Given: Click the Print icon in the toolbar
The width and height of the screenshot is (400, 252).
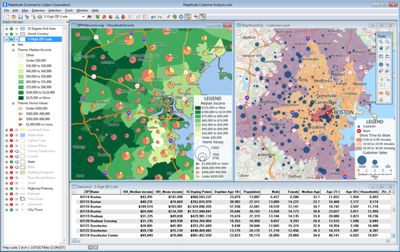Looking at the screenshot, I should pos(39,17).
